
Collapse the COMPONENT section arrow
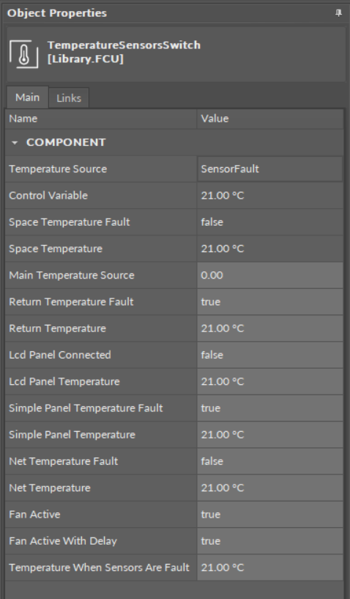coord(15,142)
